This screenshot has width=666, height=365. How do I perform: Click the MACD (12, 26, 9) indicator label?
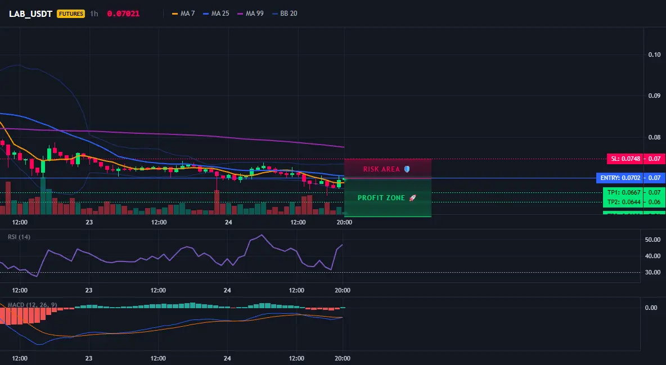32,305
